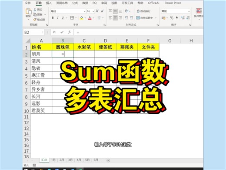Click the Borders icon
226x170 pixels.
(72, 18)
